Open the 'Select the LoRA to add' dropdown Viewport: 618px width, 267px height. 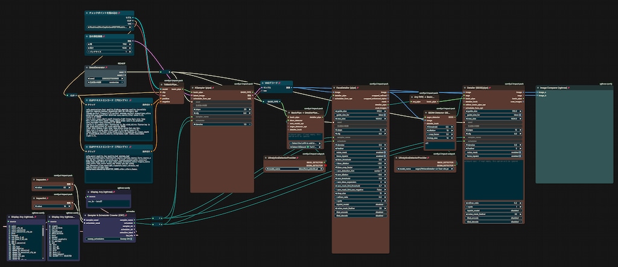click(x=306, y=143)
